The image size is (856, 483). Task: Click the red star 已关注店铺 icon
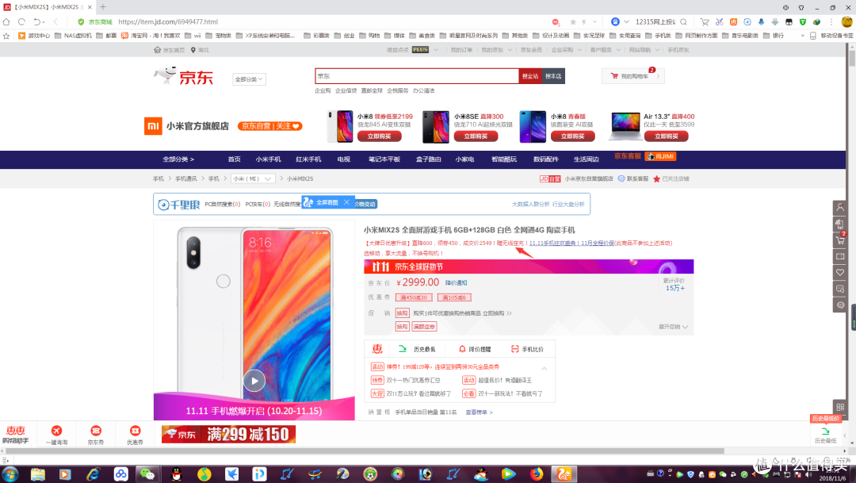[x=657, y=178]
